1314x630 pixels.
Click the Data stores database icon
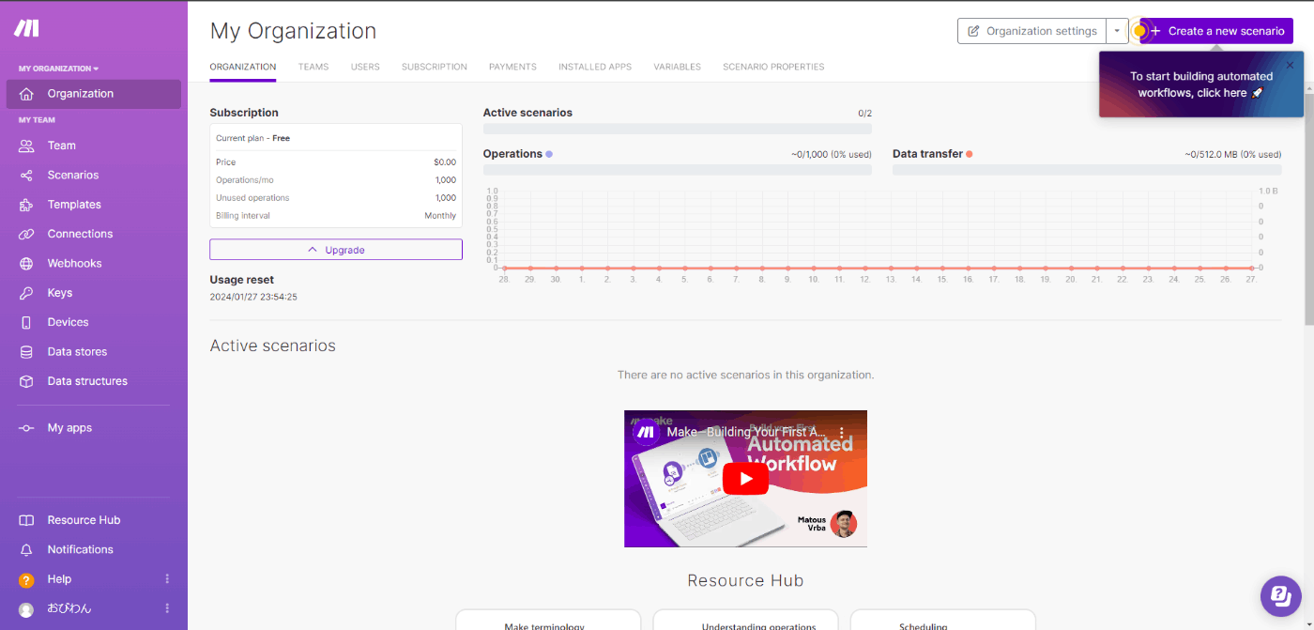click(x=26, y=352)
